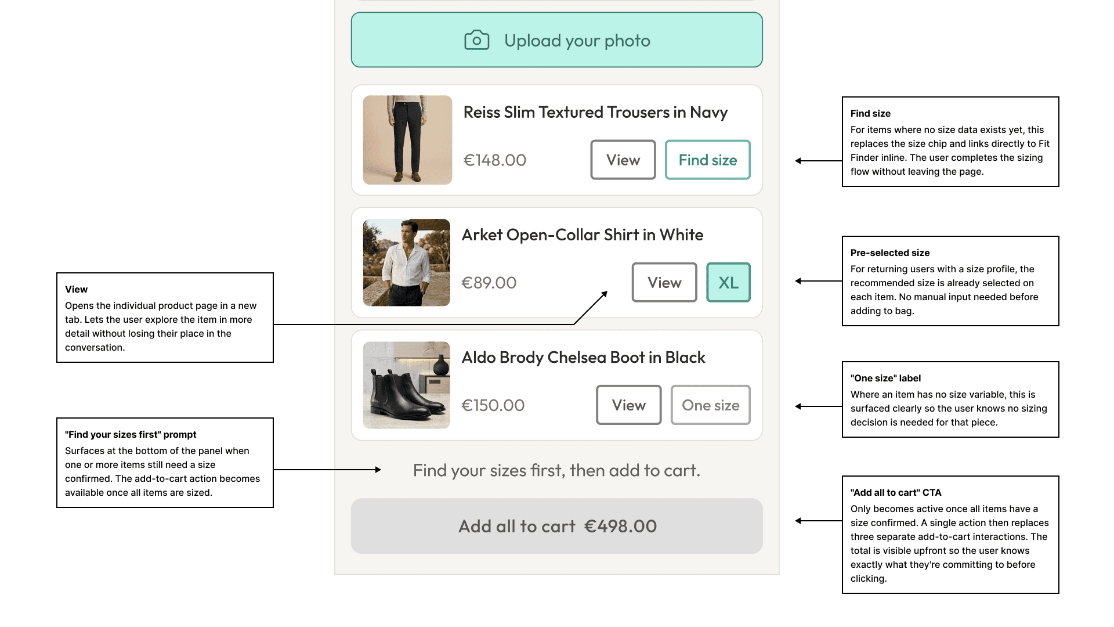This screenshot has height=627, width=1114.
Task: Click the Upload your photo button
Action: pos(556,40)
